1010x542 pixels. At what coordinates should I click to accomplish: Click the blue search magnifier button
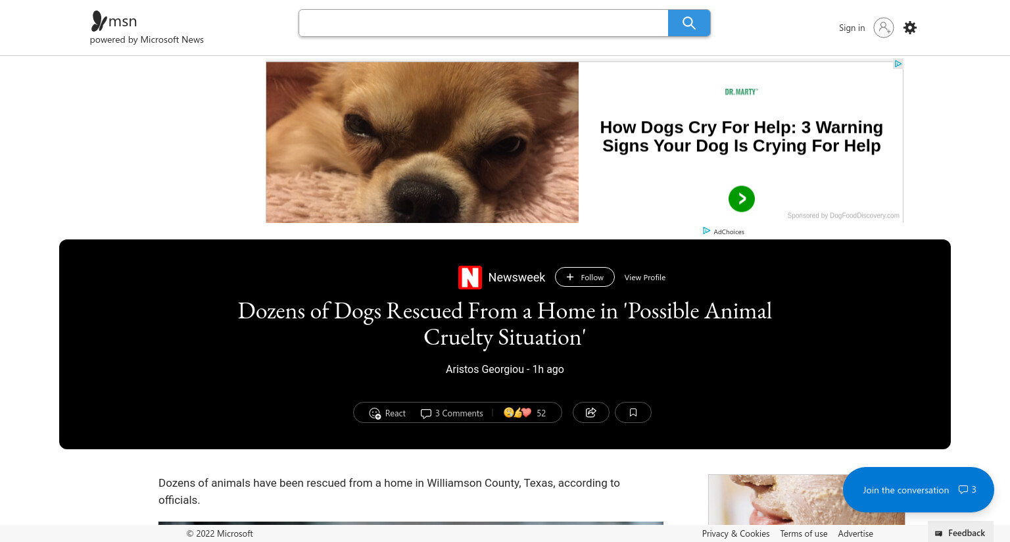tap(689, 23)
